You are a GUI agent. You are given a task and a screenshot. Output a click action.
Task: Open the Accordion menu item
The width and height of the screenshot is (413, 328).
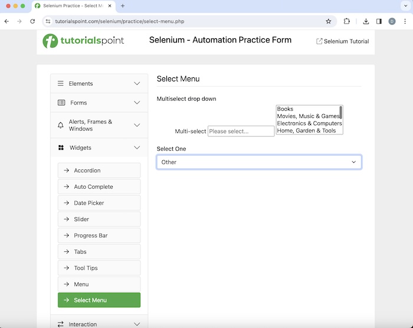[99, 170]
